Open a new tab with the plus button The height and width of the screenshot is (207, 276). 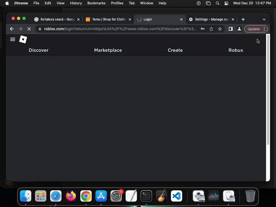point(243,19)
